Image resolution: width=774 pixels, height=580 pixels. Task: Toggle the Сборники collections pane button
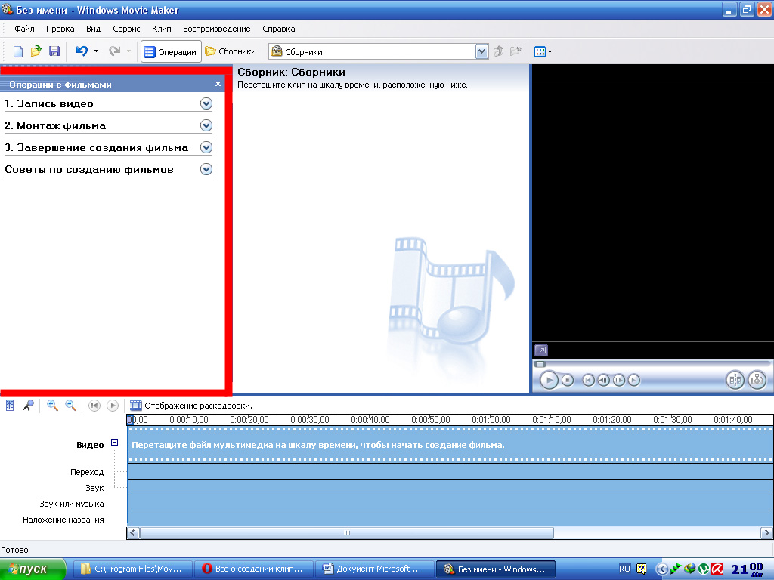pyautogui.click(x=231, y=51)
